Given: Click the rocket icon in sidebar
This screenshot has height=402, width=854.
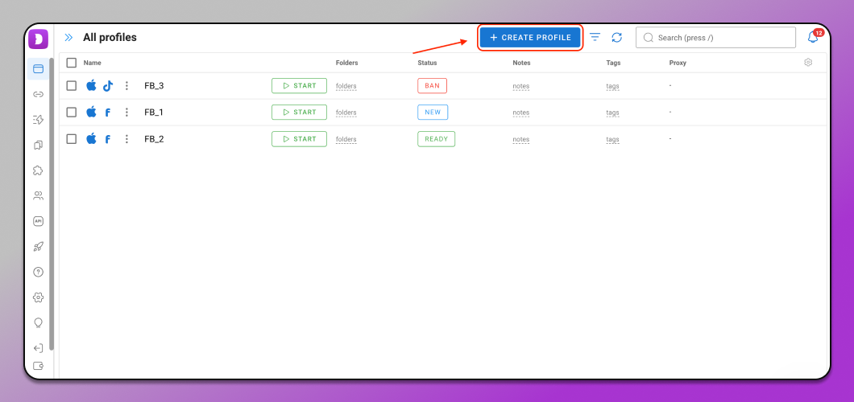Looking at the screenshot, I should [x=38, y=247].
